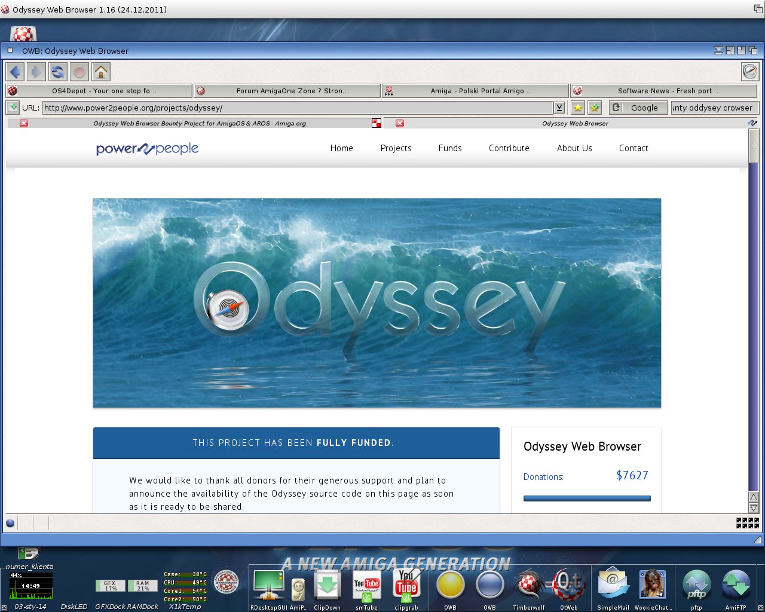Viewport: 765px width, 612px height.
Task: Click the scrollbar down arrow
Action: [754, 508]
